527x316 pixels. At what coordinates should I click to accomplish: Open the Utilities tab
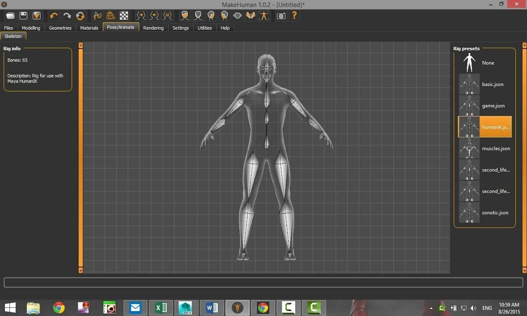point(205,28)
